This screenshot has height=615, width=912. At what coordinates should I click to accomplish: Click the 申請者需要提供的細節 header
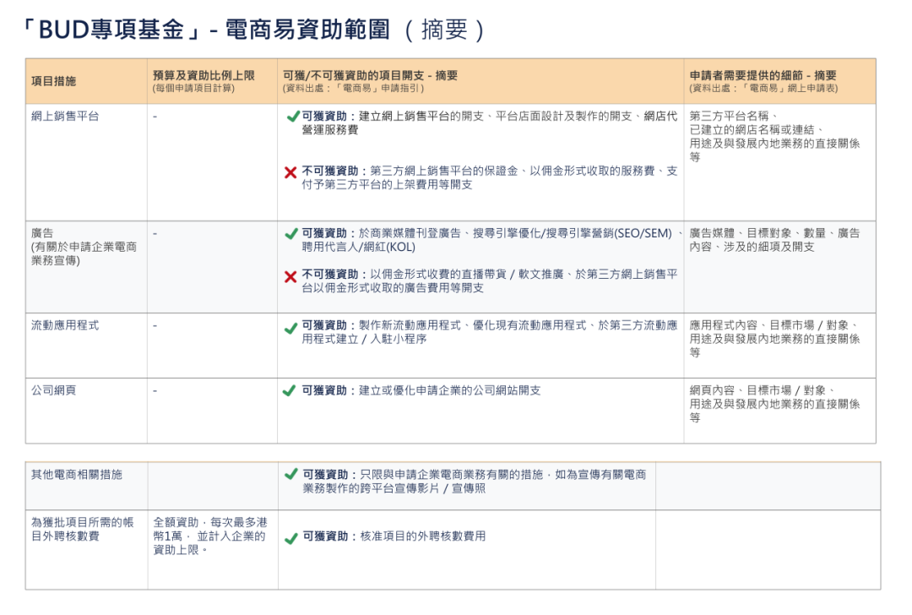click(x=763, y=76)
